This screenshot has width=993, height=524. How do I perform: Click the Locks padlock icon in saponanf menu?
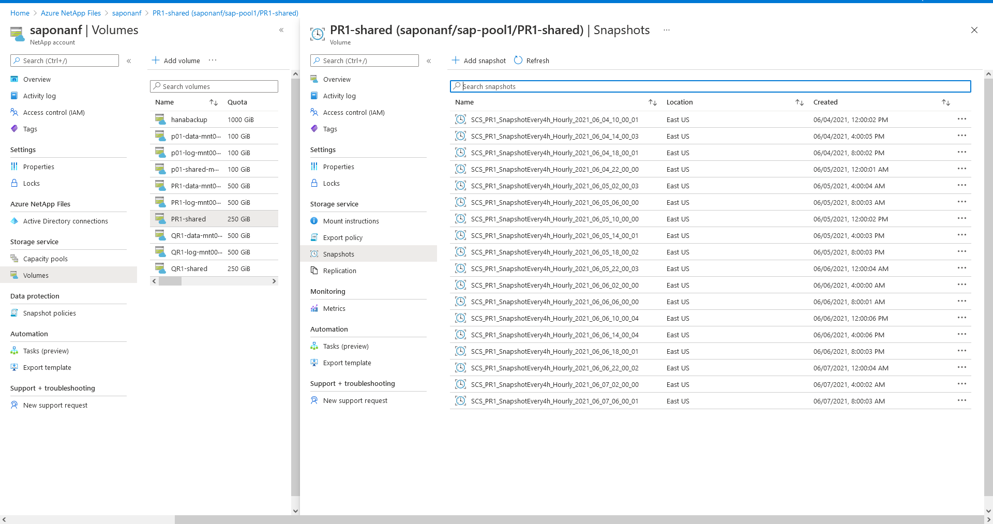[14, 183]
